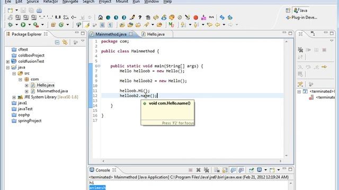Click the New Java Package icon
Image resolution: width=339 pixels, height=190 pixels.
tap(53, 25)
